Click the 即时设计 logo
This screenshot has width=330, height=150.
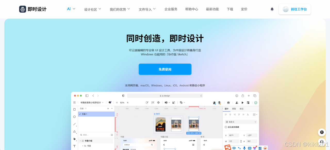click(33, 9)
